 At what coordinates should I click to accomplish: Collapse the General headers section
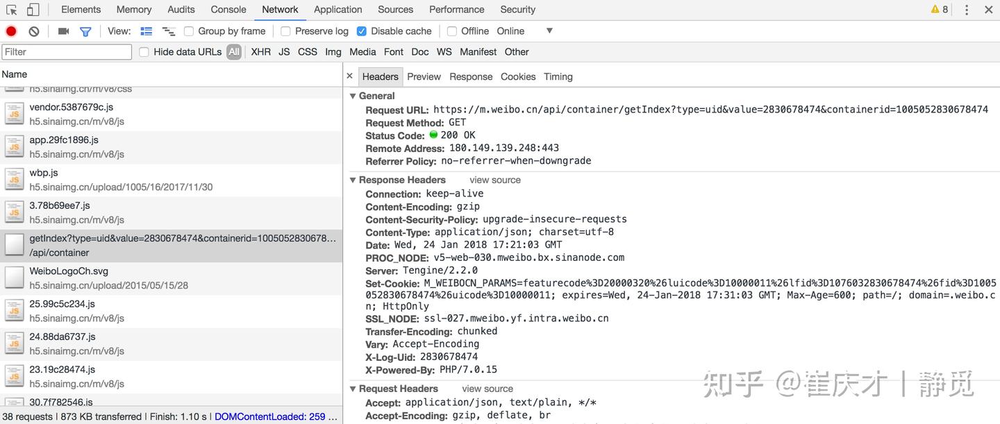[x=353, y=96]
